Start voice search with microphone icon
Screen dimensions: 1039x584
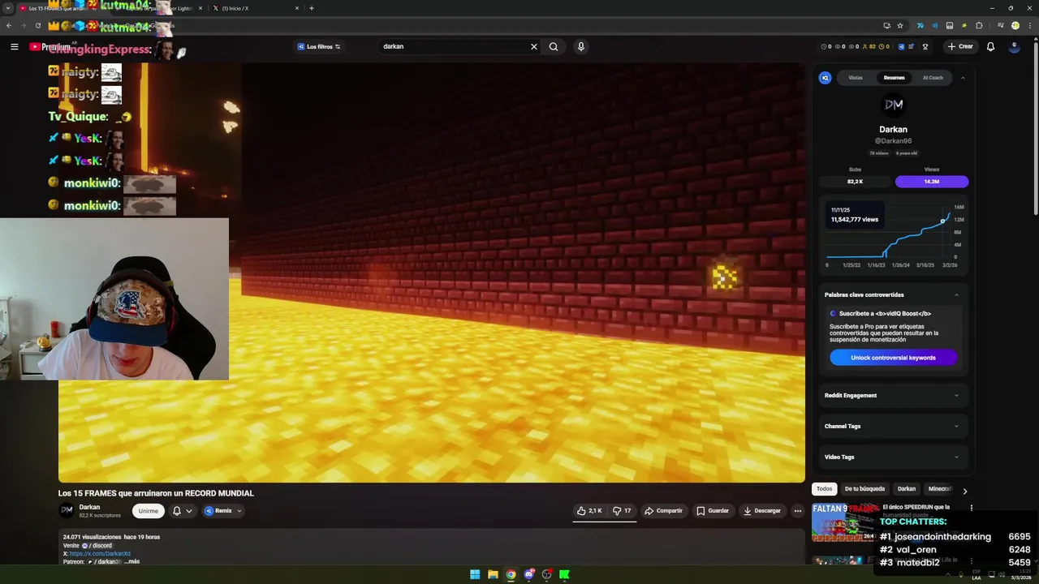pyautogui.click(x=580, y=46)
